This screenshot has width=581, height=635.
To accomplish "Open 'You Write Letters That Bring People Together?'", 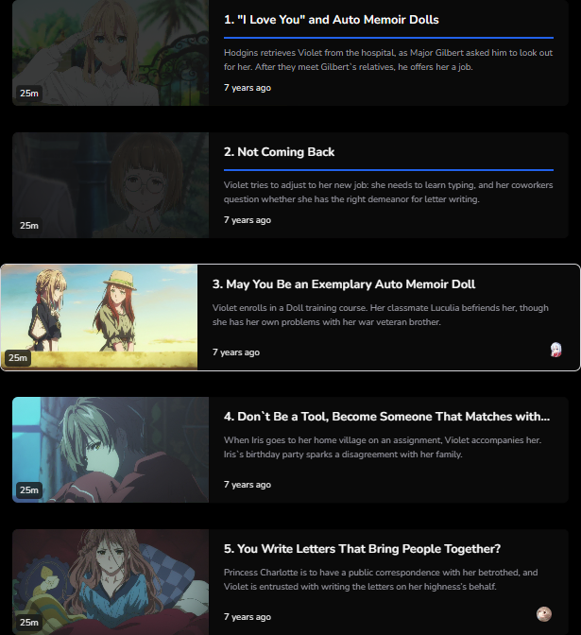I will pyautogui.click(x=362, y=549).
